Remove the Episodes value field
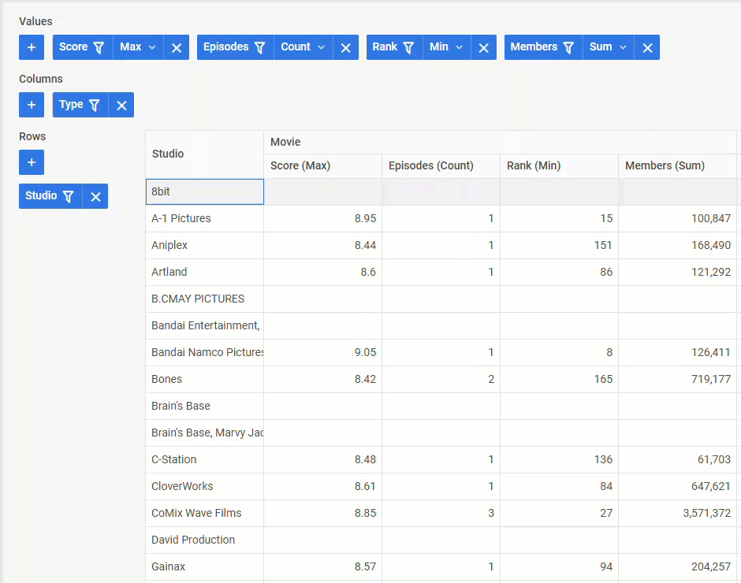Viewport: 741px width, 583px height. [345, 48]
